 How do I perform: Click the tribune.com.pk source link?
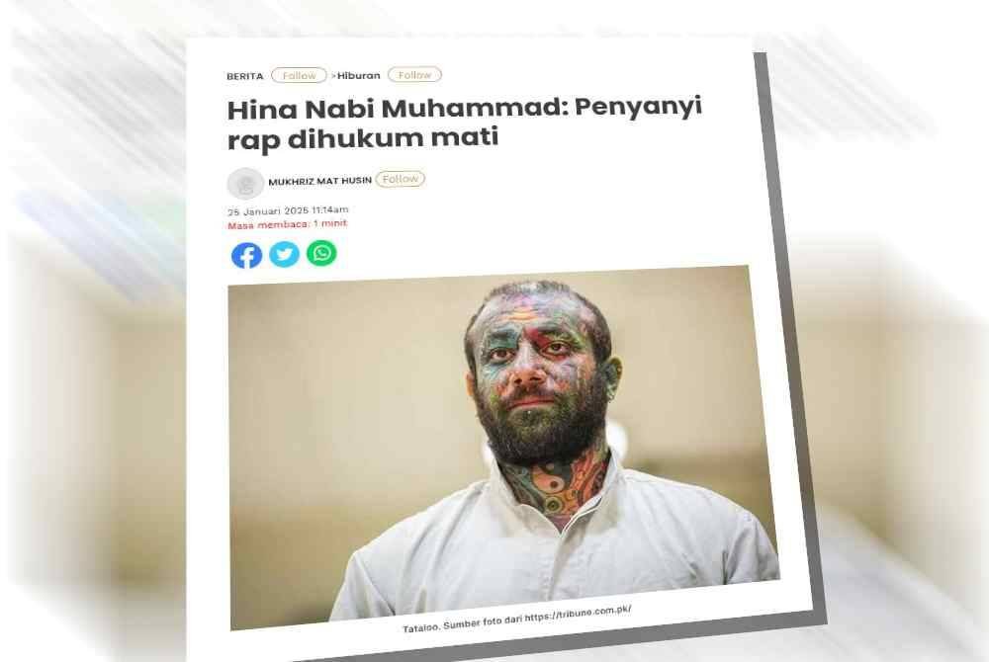(578, 615)
